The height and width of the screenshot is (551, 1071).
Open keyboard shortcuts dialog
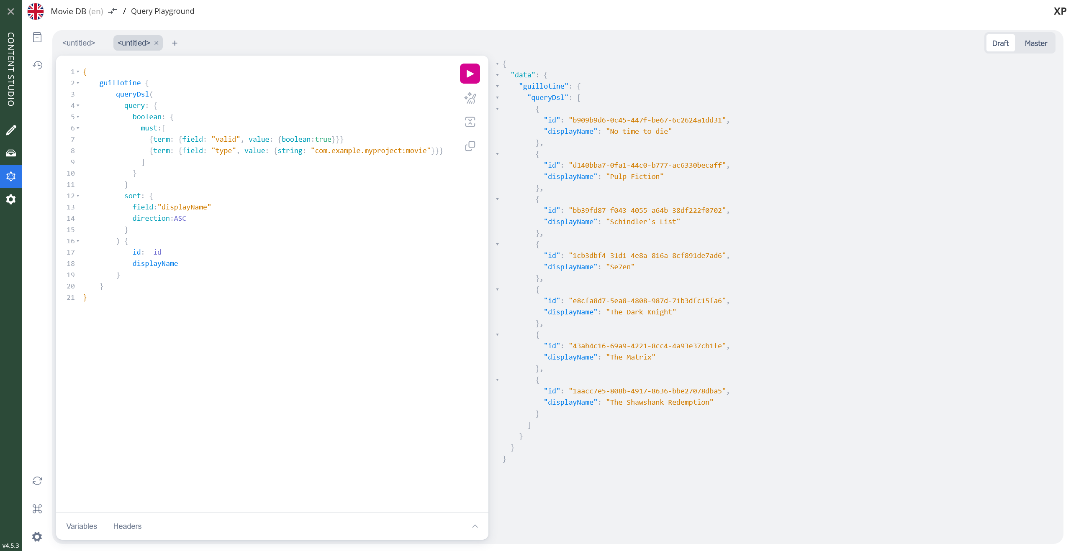coord(37,509)
